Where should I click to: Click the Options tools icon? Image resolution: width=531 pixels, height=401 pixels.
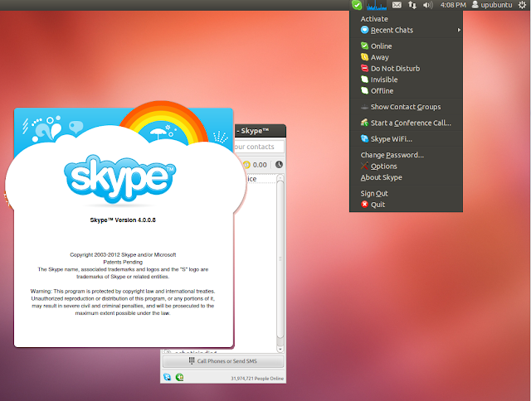pos(364,166)
